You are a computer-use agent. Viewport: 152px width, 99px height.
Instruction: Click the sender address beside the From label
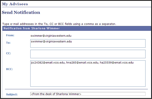point(51,36)
